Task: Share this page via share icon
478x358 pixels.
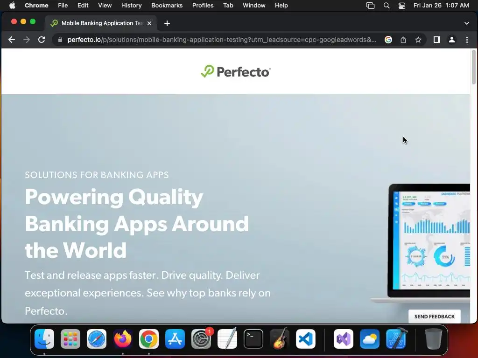Action: coord(403,40)
